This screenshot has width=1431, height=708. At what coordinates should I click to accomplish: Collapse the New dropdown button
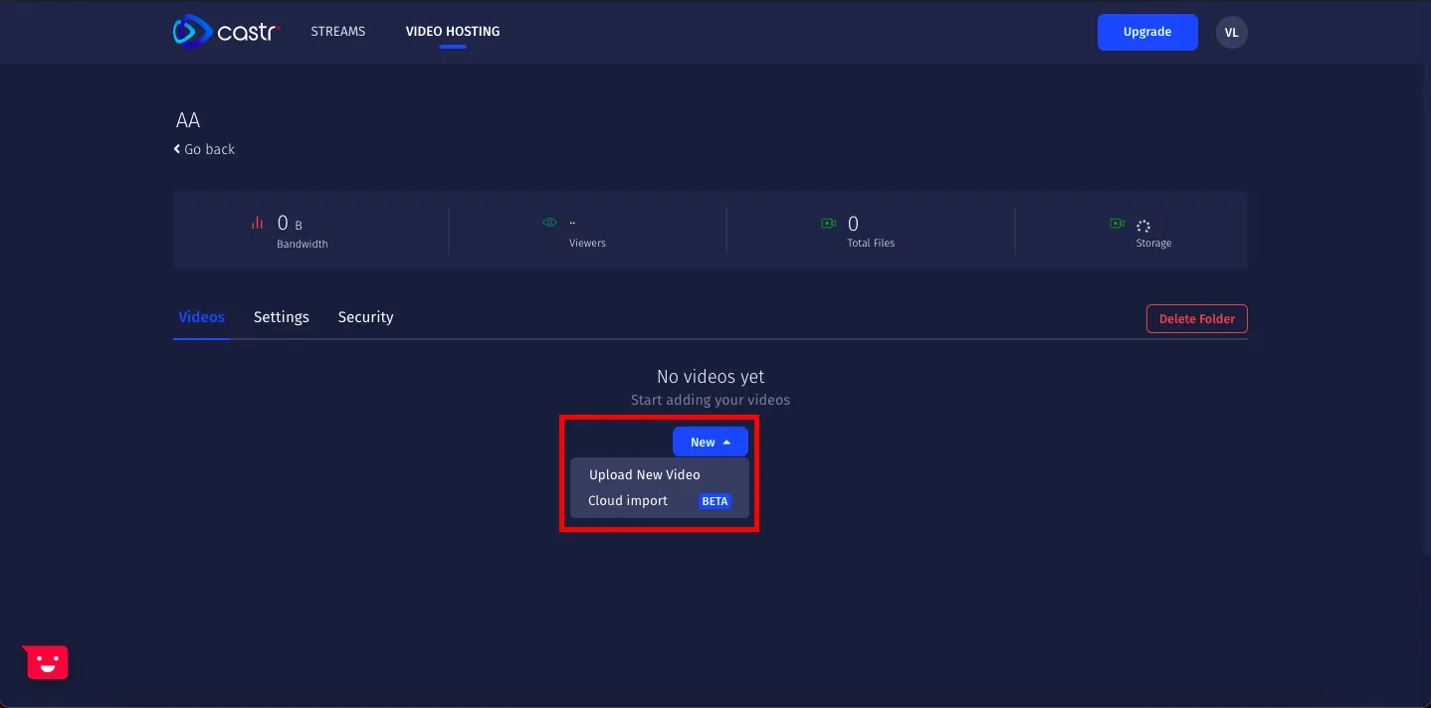711,442
